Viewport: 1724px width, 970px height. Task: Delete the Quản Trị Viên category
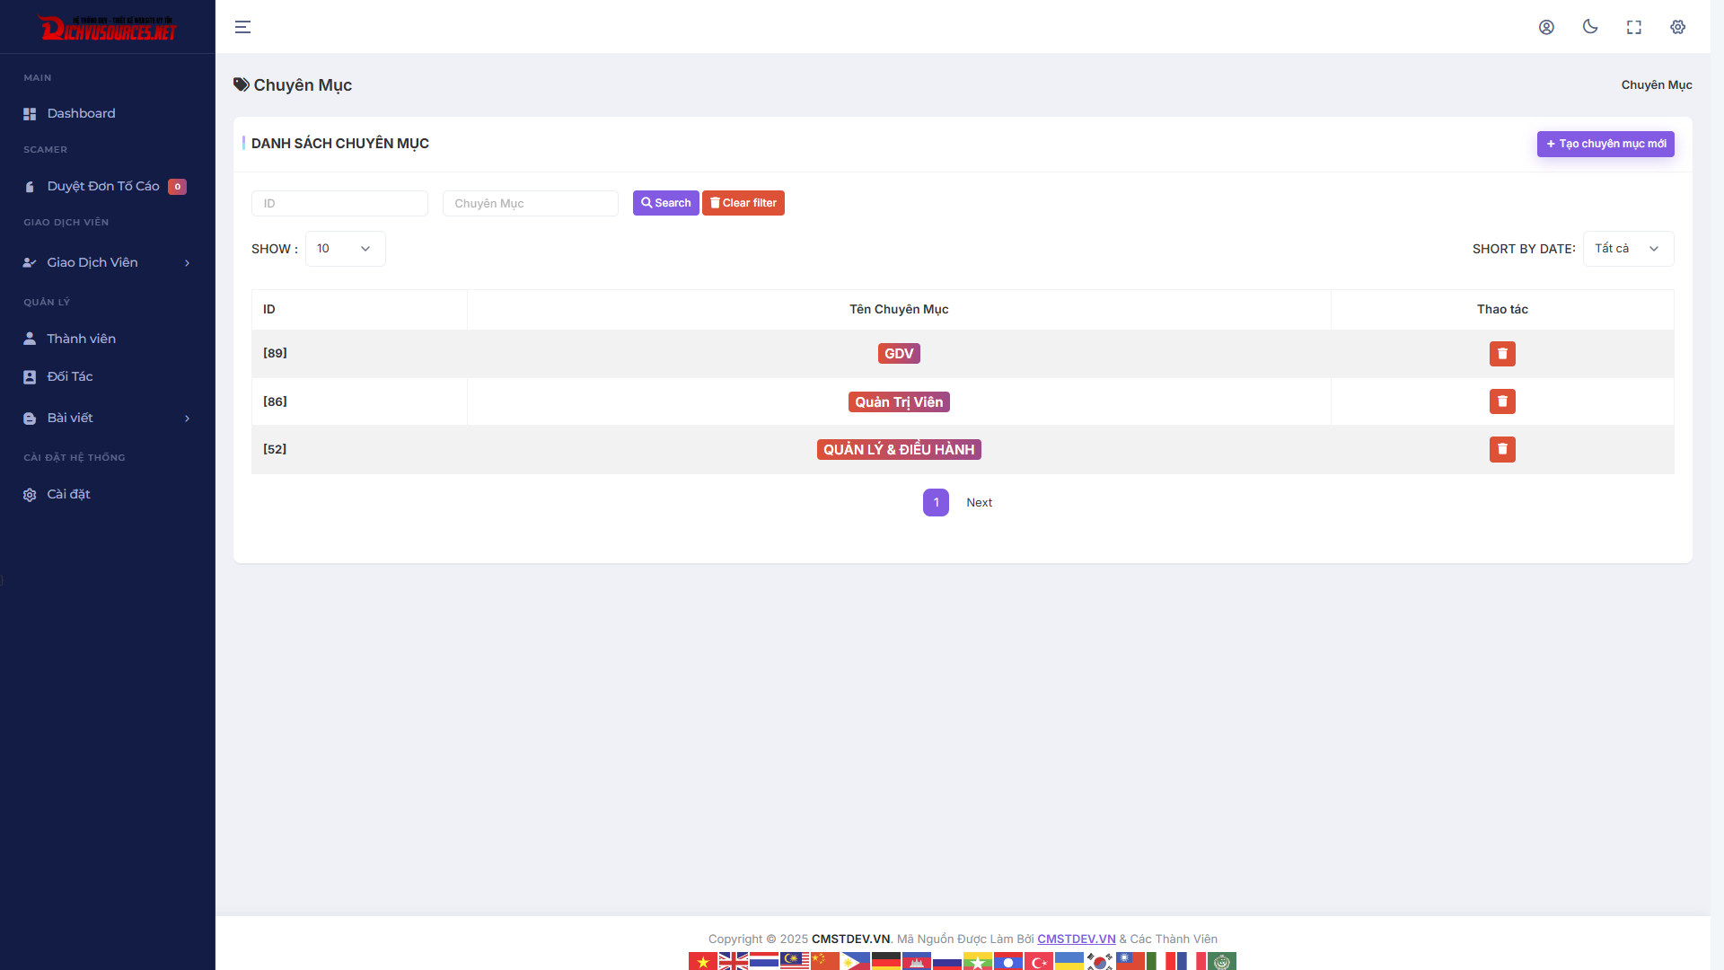coord(1502,401)
